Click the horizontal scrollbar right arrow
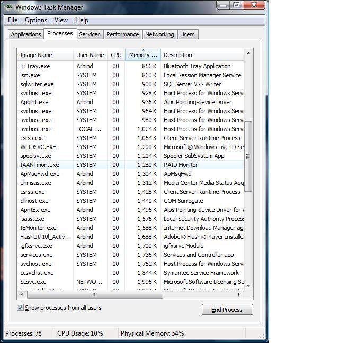 coord(239,294)
